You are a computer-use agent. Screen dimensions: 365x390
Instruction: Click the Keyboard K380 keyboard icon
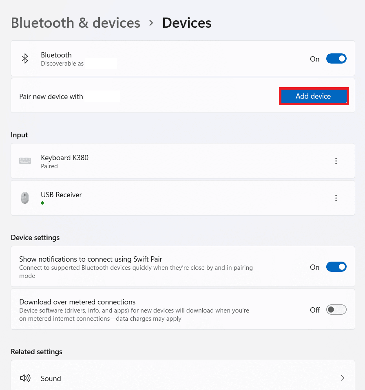[25, 161]
